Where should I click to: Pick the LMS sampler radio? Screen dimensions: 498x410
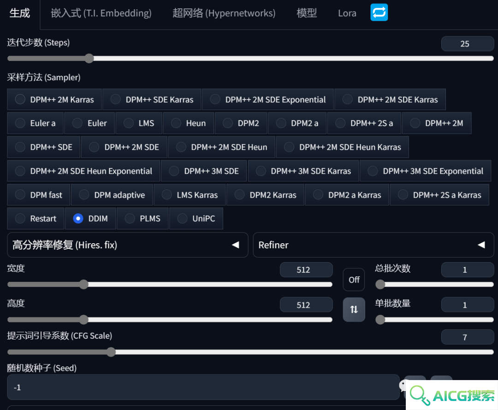(x=139, y=123)
